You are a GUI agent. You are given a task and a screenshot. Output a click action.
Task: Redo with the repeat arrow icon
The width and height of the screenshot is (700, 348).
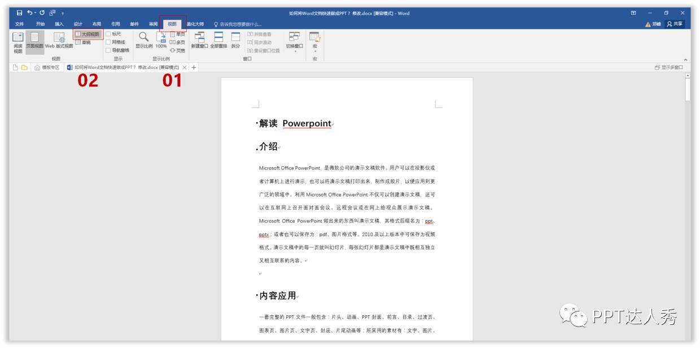[x=42, y=13]
